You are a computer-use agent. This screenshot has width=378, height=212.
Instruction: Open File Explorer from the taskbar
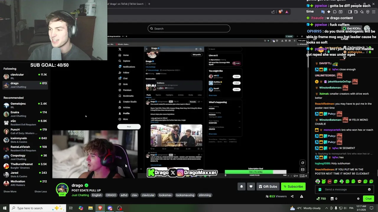click(90, 208)
